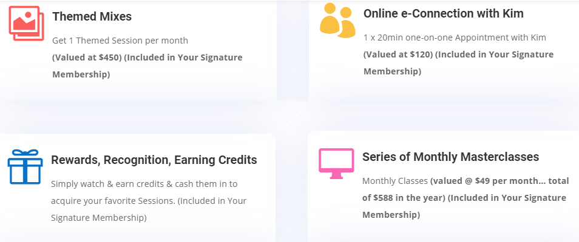Image resolution: width=579 pixels, height=242 pixels.
Task: Click the '(Valued at $120)' bold text
Action: pos(398,54)
